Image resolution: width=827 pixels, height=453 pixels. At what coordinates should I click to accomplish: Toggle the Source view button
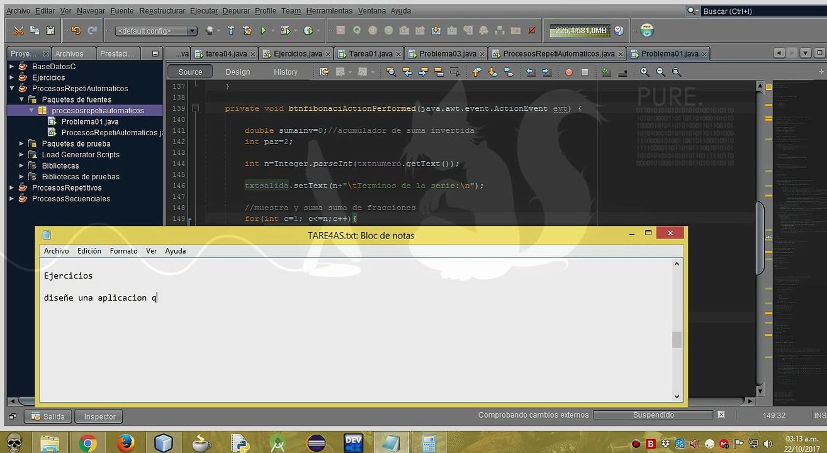(190, 72)
